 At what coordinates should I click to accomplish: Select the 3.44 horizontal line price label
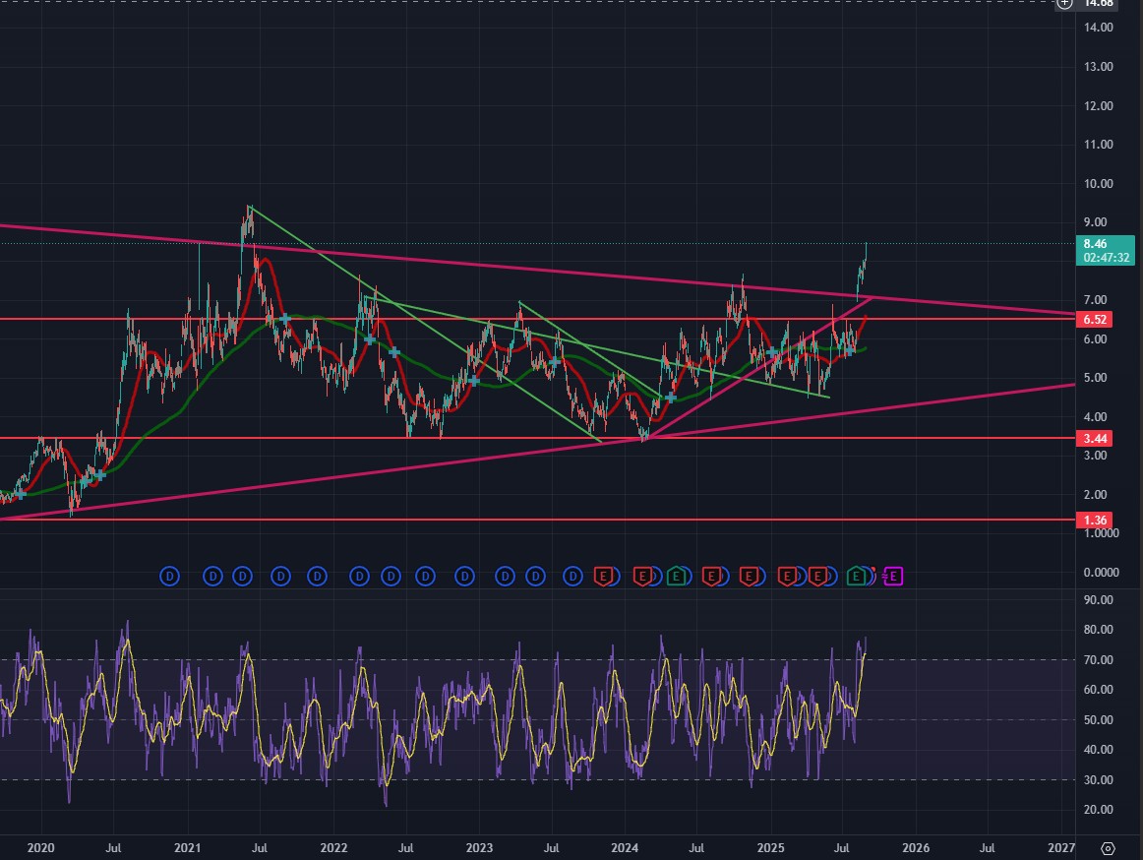[x=1095, y=438]
